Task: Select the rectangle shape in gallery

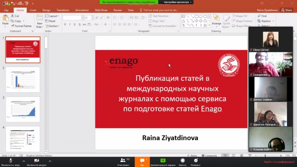Action: click(196, 16)
